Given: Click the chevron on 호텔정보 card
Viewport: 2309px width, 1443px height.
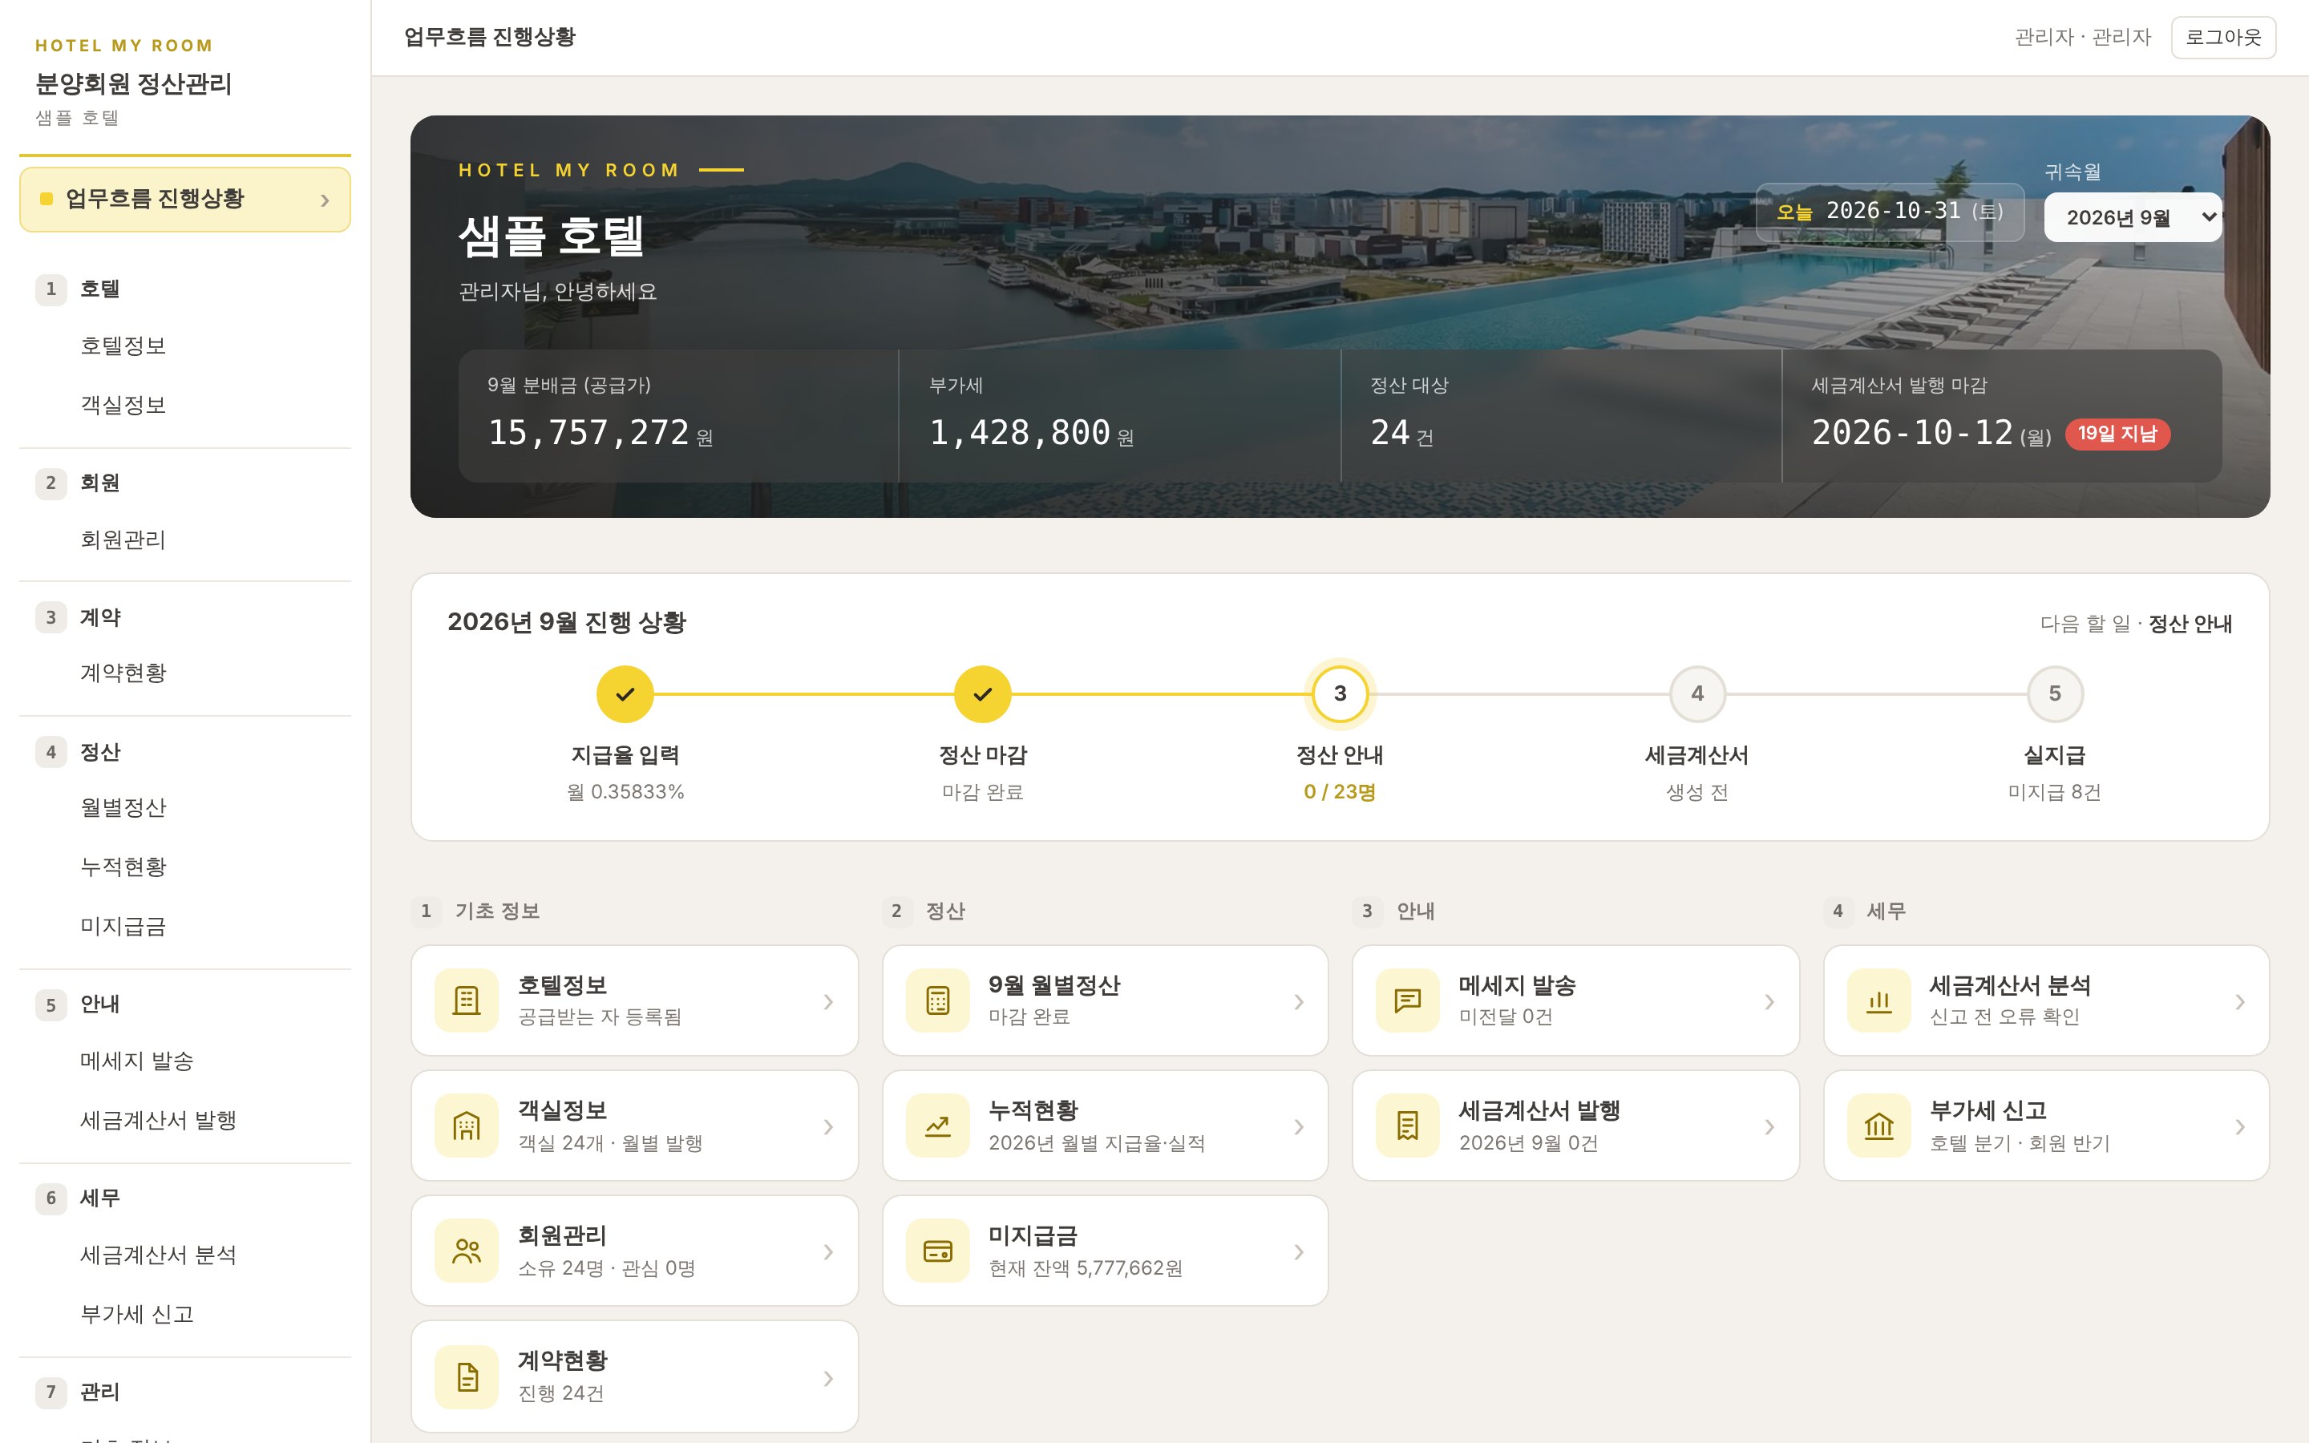Looking at the screenshot, I should (828, 1001).
